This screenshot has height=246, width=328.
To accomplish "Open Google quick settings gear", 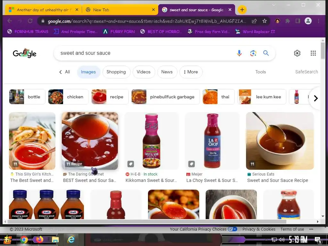I will click(x=297, y=53).
